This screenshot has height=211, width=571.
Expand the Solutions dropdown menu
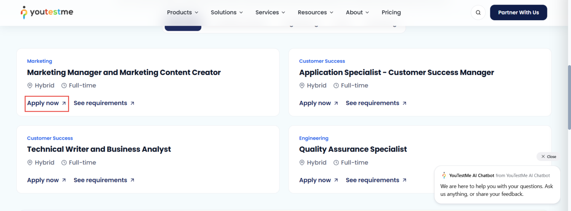coord(226,13)
